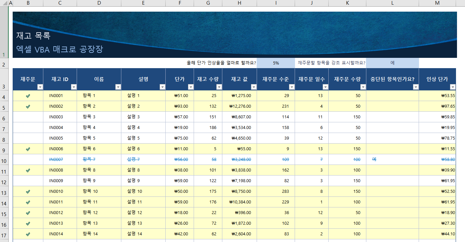Select the 5% price increase cell

(276, 63)
